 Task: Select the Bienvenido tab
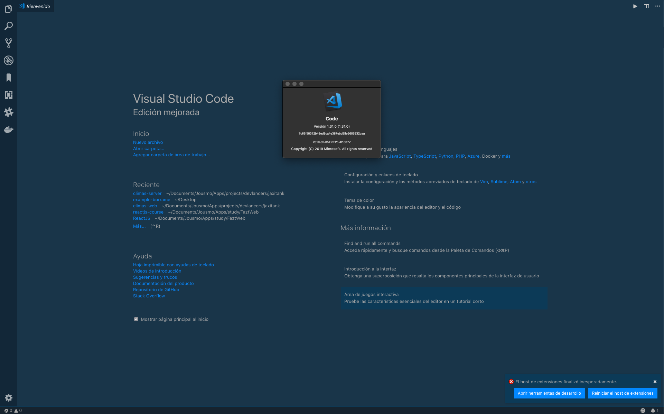click(35, 6)
